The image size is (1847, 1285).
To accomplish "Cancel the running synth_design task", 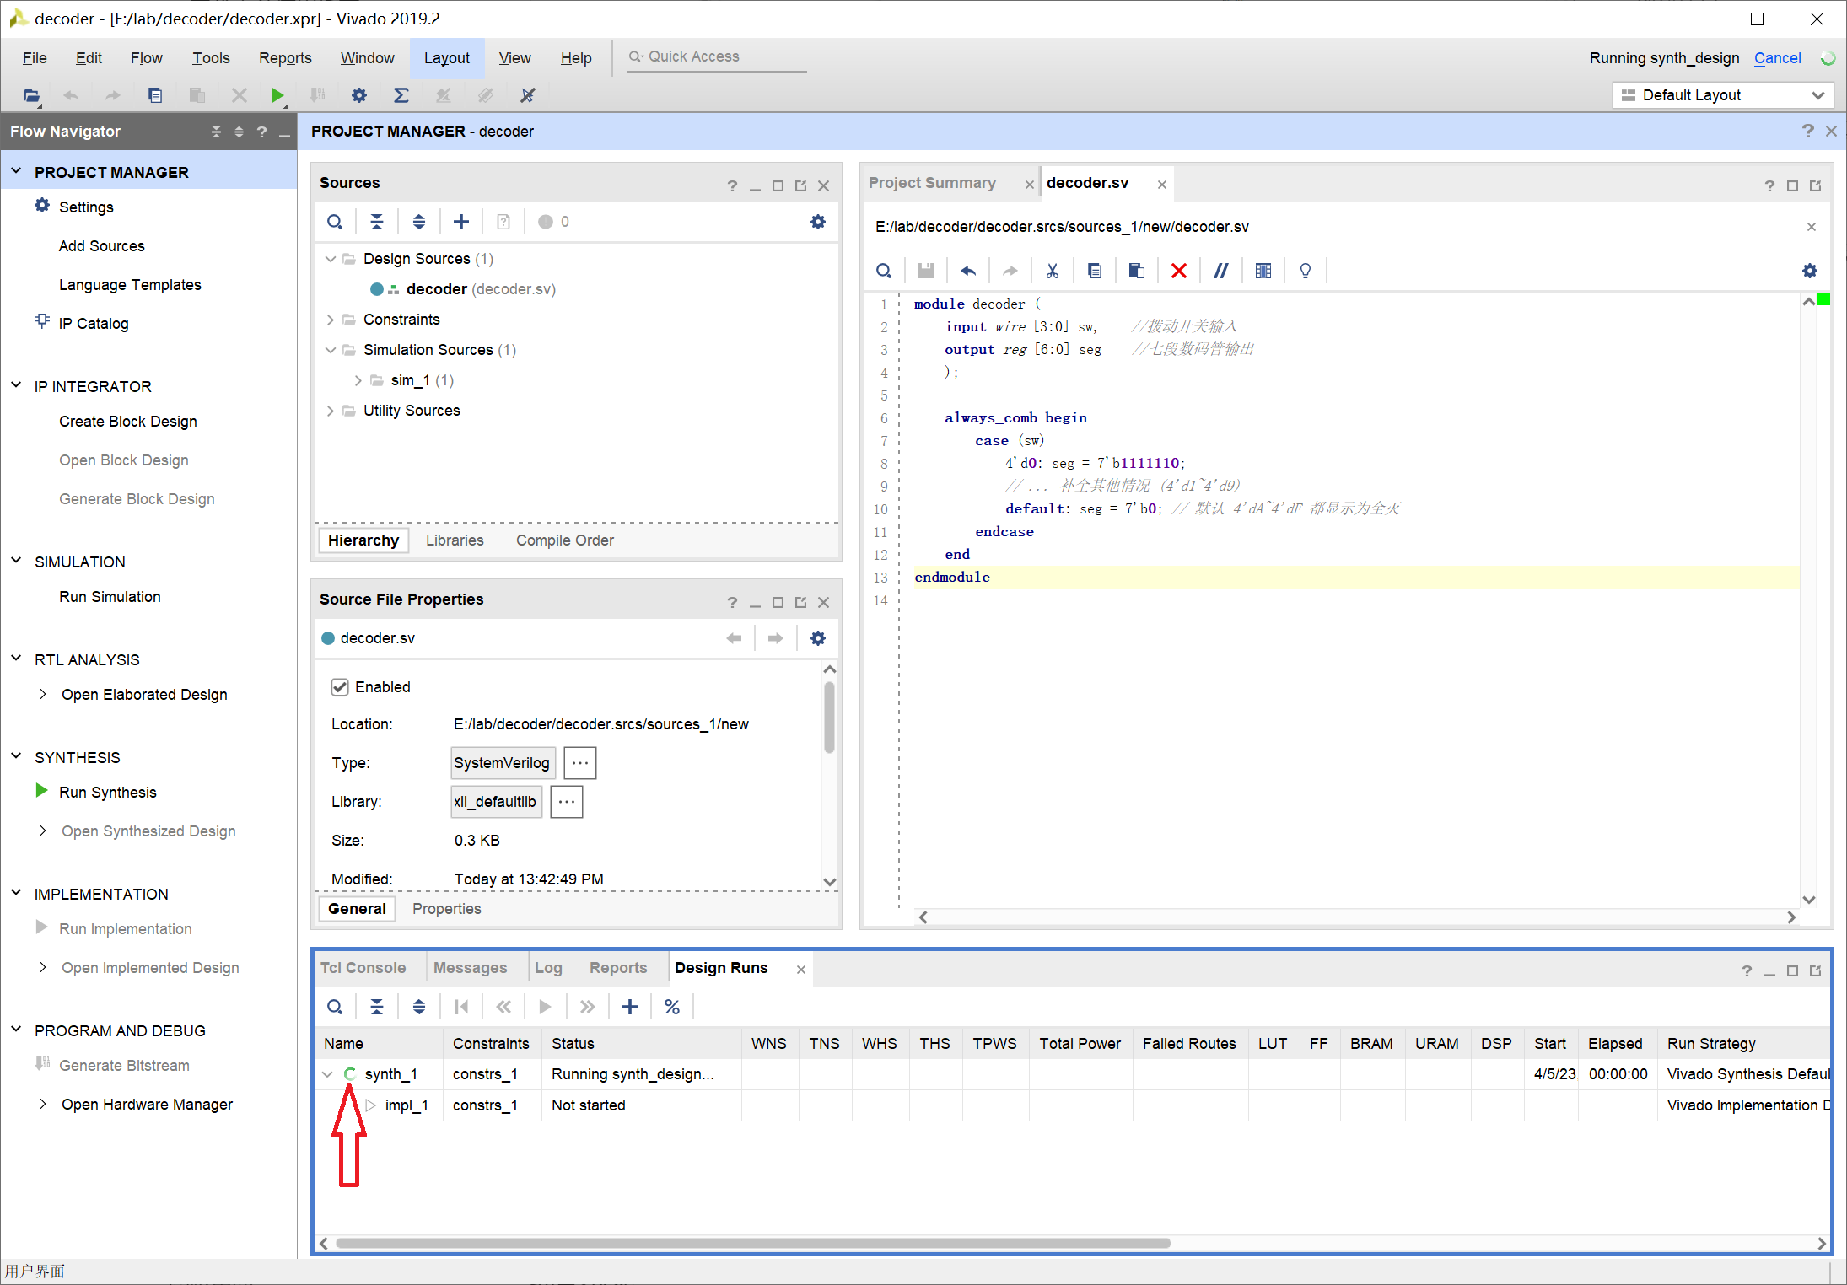I will pyautogui.click(x=1777, y=57).
